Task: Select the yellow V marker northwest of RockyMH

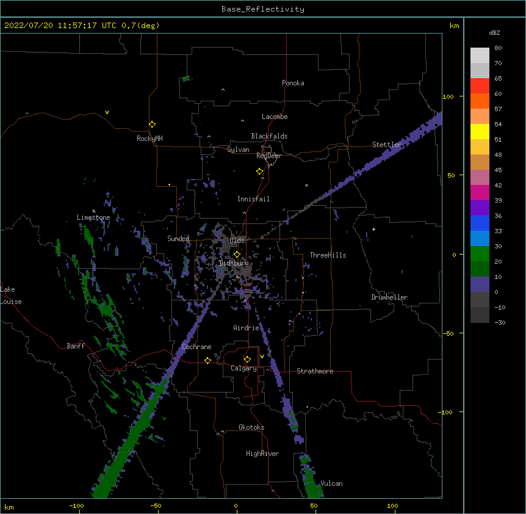Action: coord(107,112)
